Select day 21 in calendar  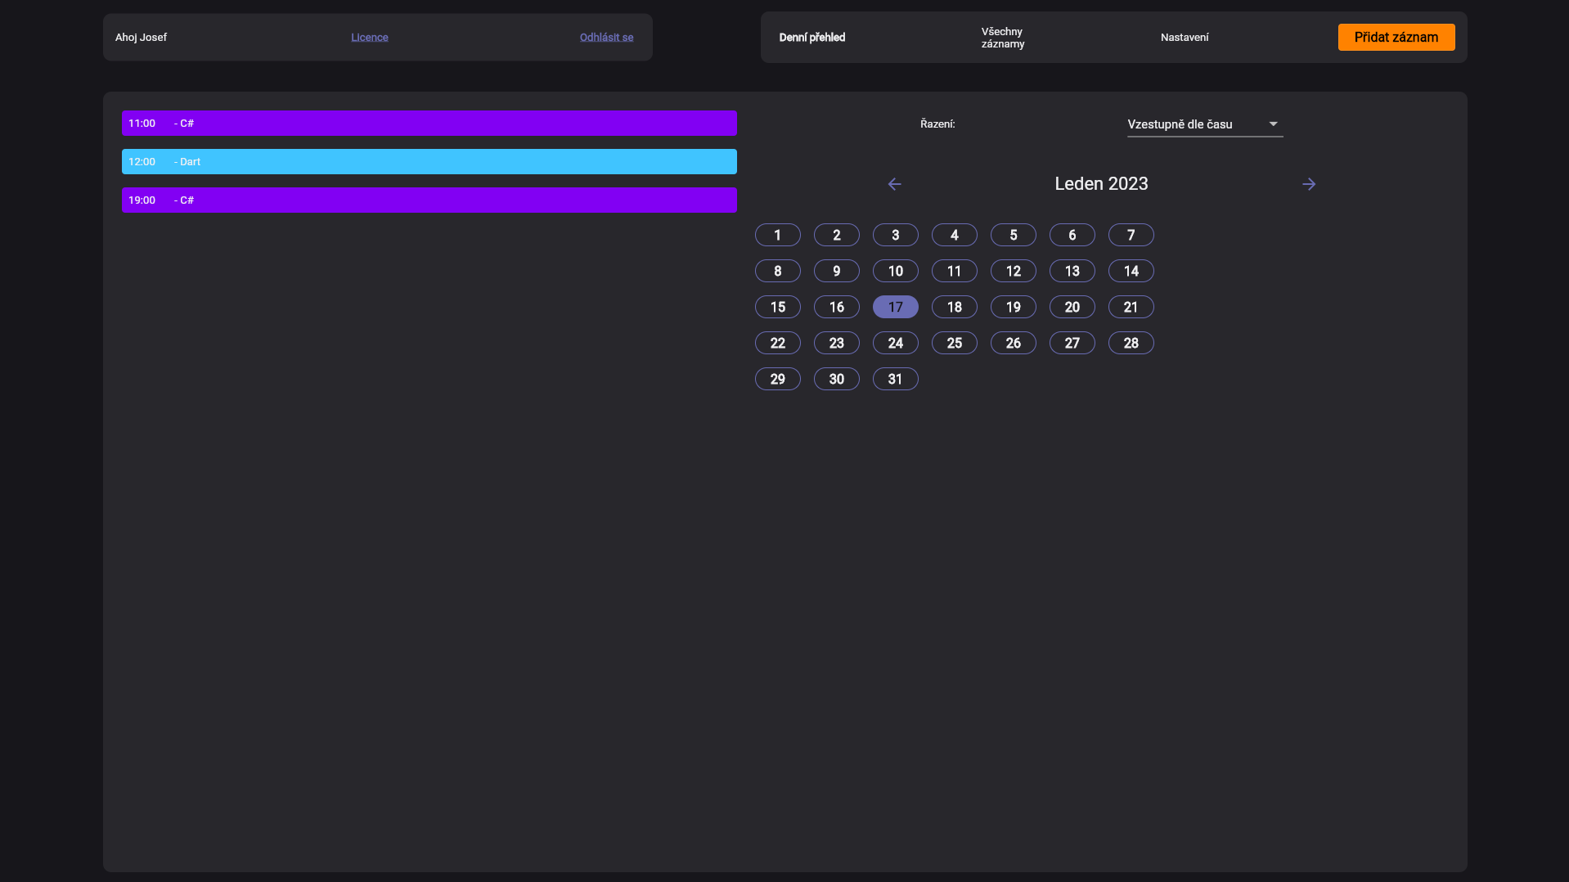(1131, 307)
